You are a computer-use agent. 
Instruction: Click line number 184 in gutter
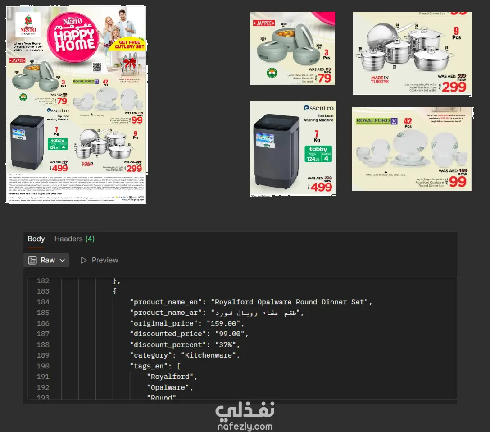coord(43,302)
